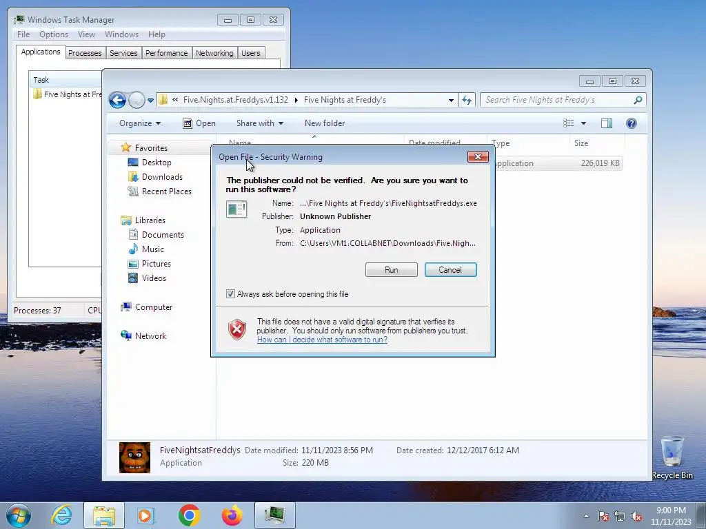Screen dimensions: 706x529
Task: Open Music library in navigation pane
Action: tap(152, 249)
